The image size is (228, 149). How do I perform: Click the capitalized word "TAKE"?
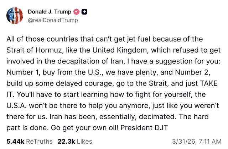click(209, 83)
